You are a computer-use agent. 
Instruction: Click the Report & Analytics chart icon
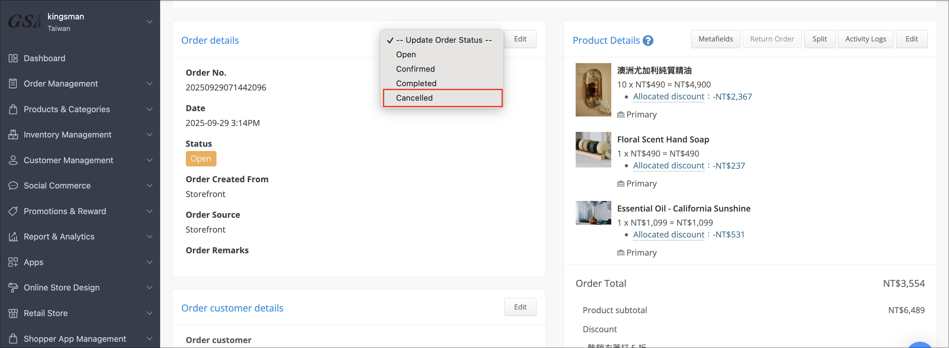[x=13, y=236]
